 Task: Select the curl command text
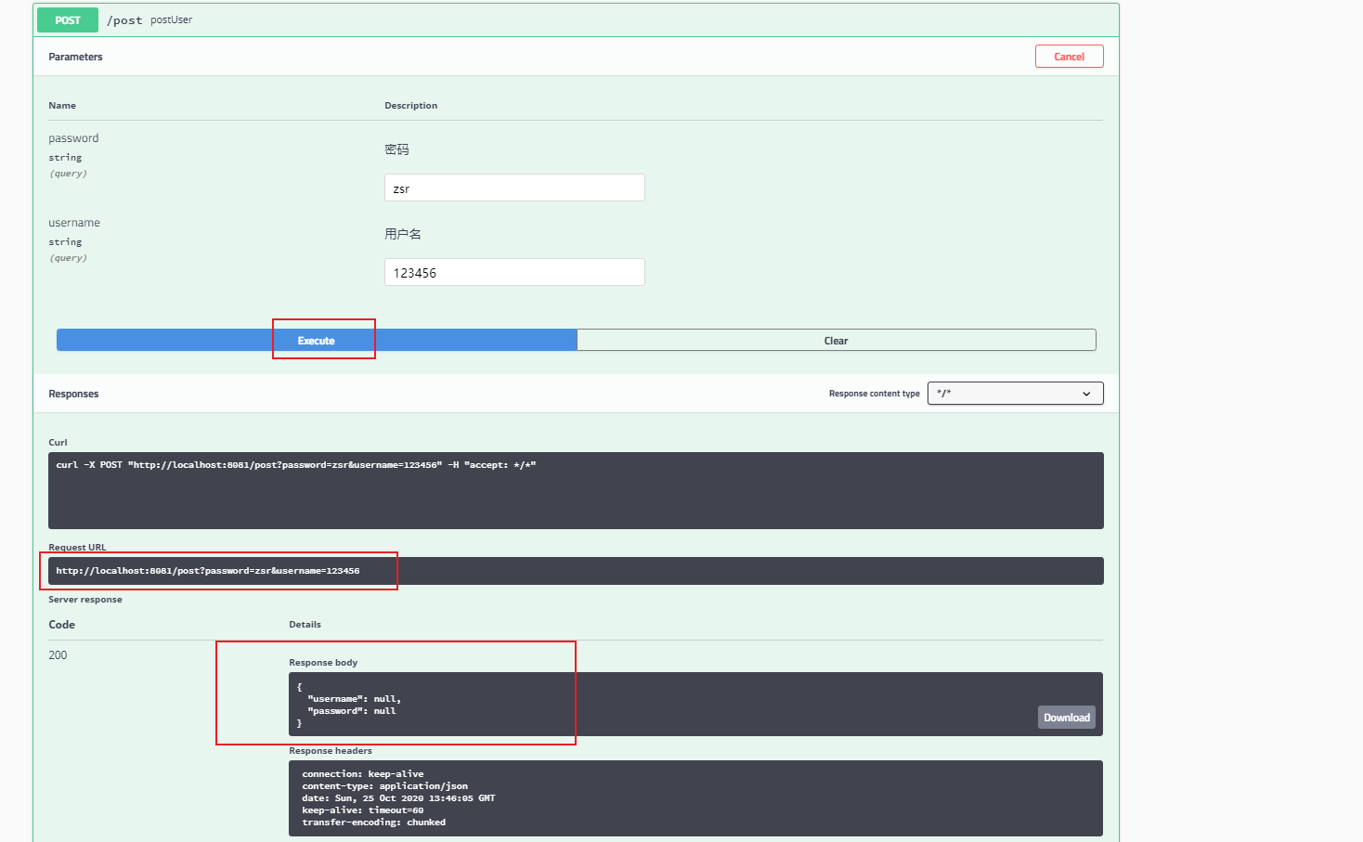[296, 465]
